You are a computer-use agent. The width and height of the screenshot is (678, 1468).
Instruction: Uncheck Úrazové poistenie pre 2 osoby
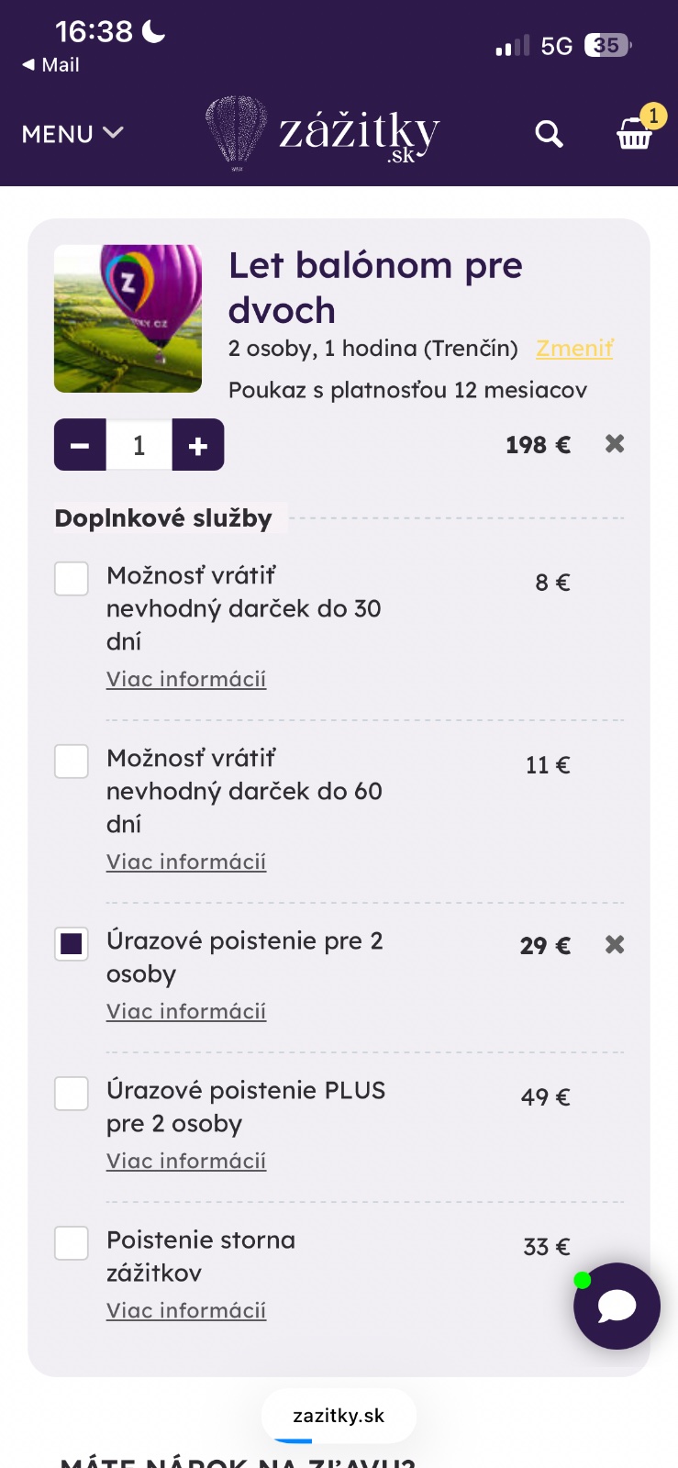[72, 944]
